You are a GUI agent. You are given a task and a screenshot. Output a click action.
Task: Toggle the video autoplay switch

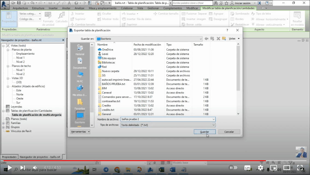233,168
